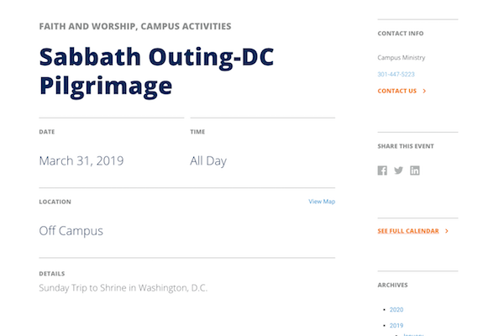The height and width of the screenshot is (336, 504).
Task: Click the arrow beside See Full Calendar
Action: 447,231
